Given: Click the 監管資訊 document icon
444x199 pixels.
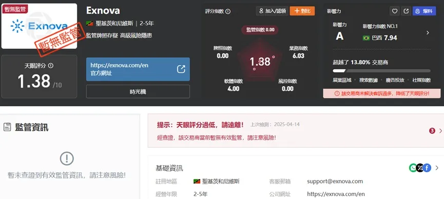Looking at the screenshot, I should [7, 127].
